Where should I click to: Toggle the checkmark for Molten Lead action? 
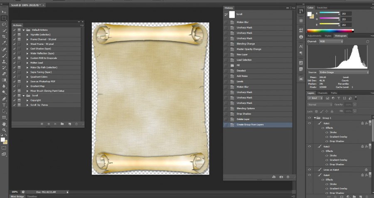[x=14, y=62]
